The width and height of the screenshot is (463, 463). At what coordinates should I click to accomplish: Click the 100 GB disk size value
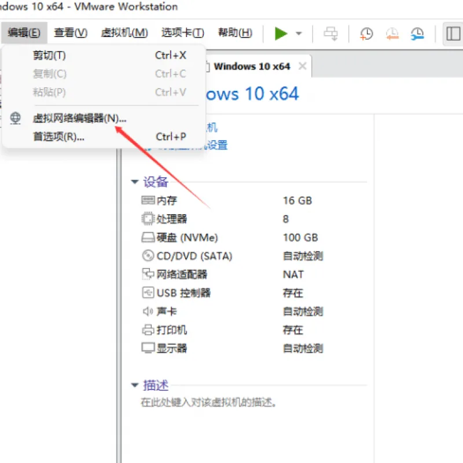(x=300, y=237)
